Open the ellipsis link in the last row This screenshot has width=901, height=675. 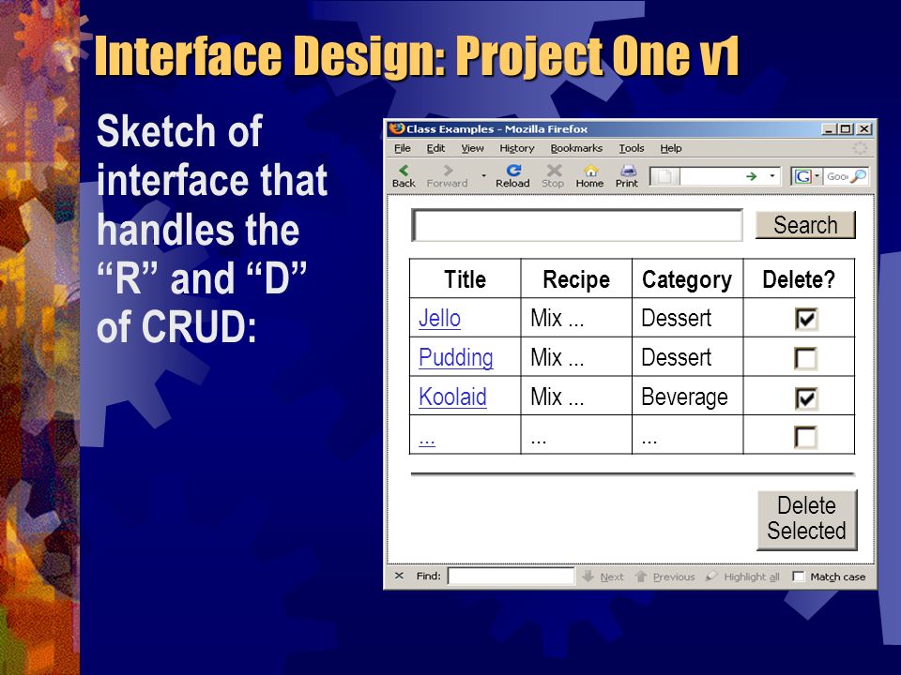427,441
